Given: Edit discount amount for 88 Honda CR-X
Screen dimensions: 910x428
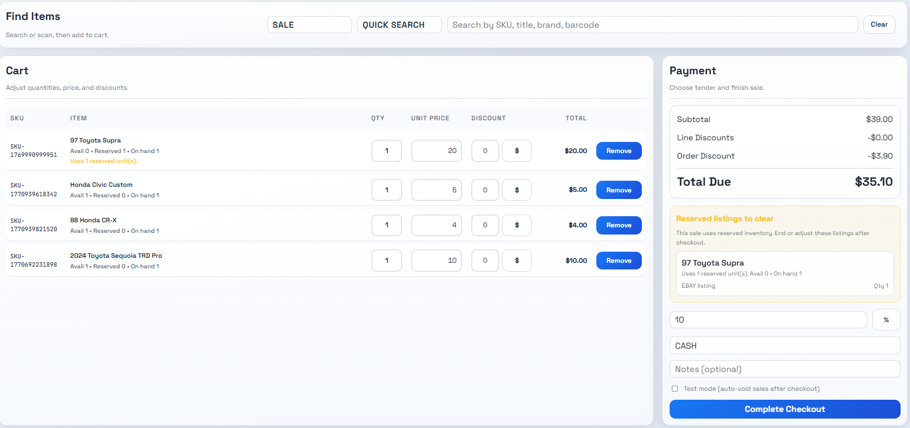Looking at the screenshot, I should point(485,225).
